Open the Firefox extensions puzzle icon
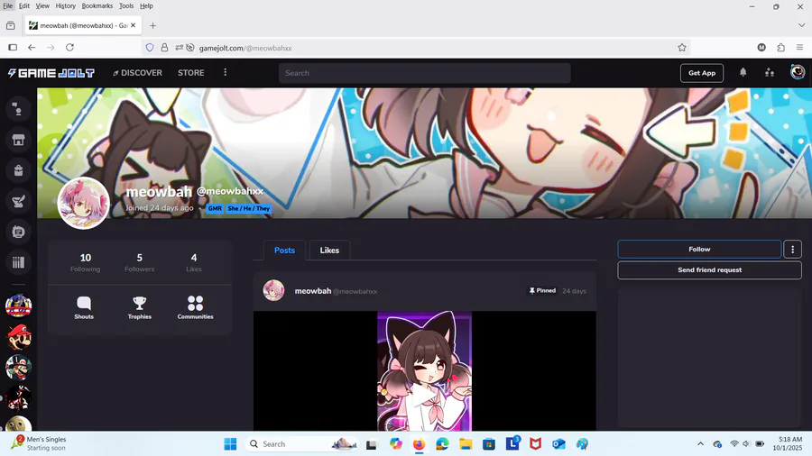This screenshot has width=812, height=456. 781,48
